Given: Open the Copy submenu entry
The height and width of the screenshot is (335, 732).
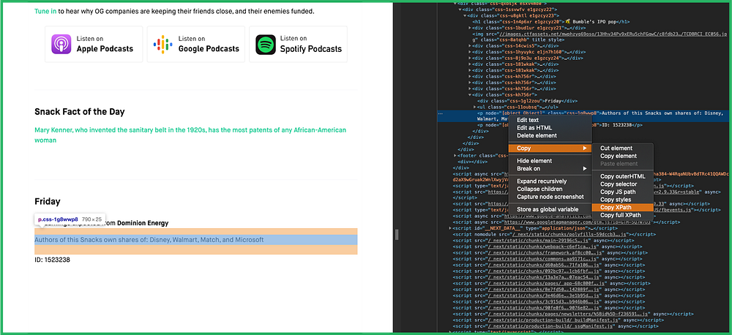Looking at the screenshot, I should click(x=550, y=148).
